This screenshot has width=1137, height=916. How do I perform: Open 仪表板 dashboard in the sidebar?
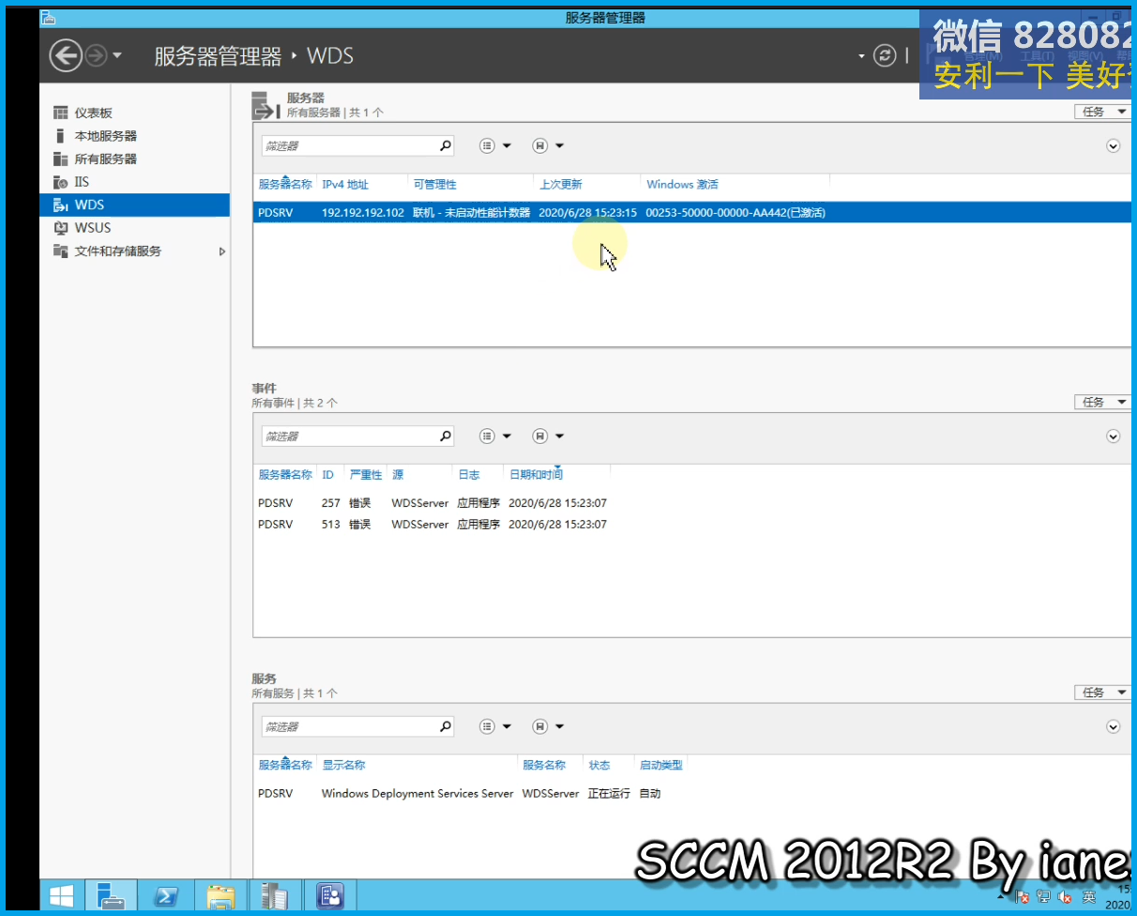[x=94, y=113]
